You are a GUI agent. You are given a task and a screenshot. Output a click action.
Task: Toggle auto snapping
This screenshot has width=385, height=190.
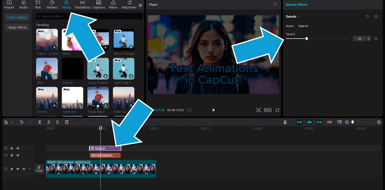309,122
